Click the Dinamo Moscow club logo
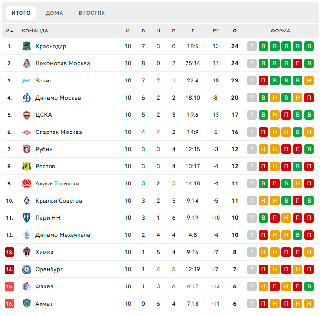 (x=27, y=98)
